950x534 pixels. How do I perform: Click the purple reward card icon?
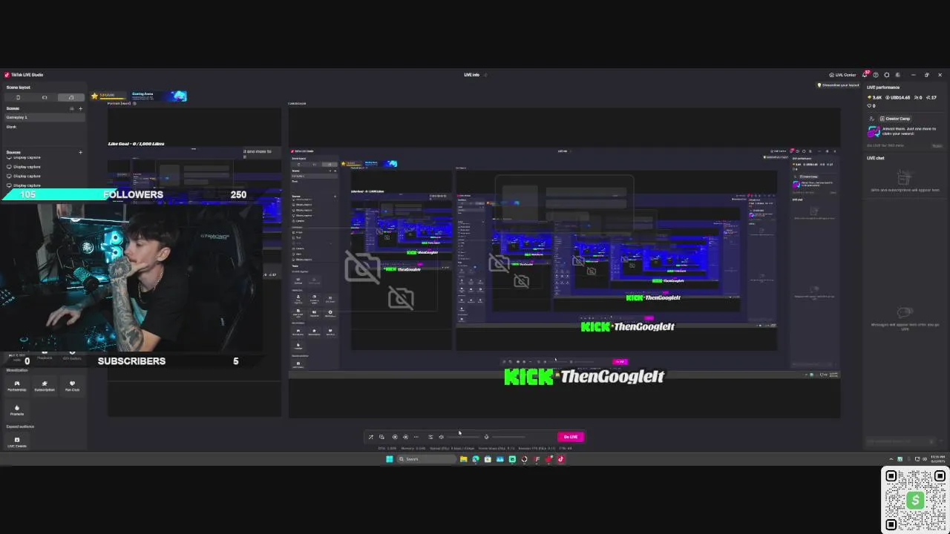(x=874, y=131)
